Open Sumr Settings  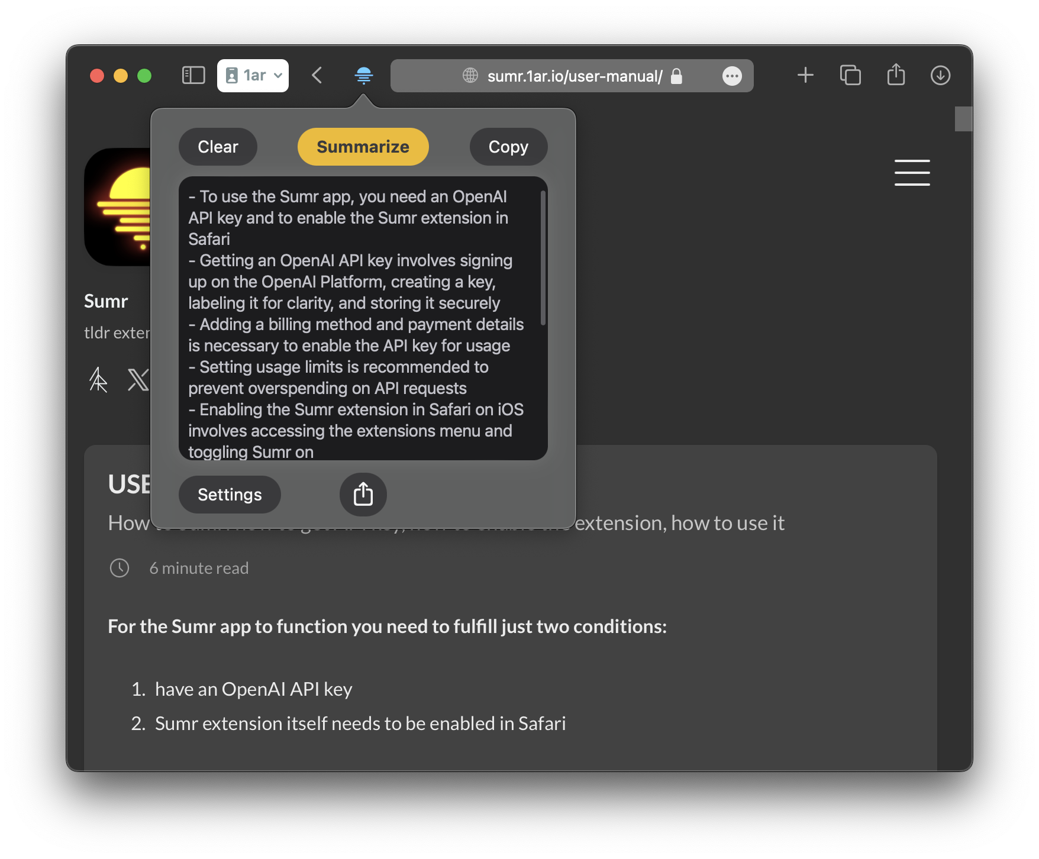tap(230, 495)
